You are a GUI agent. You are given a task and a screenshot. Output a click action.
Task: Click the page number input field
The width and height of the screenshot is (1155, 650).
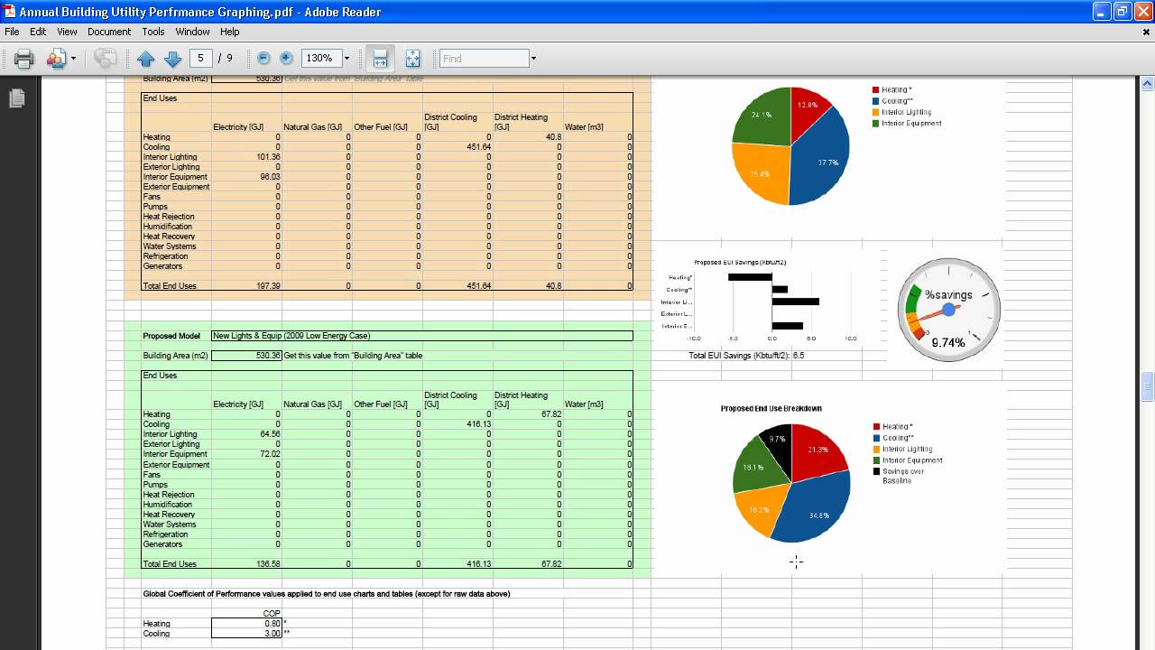[202, 58]
